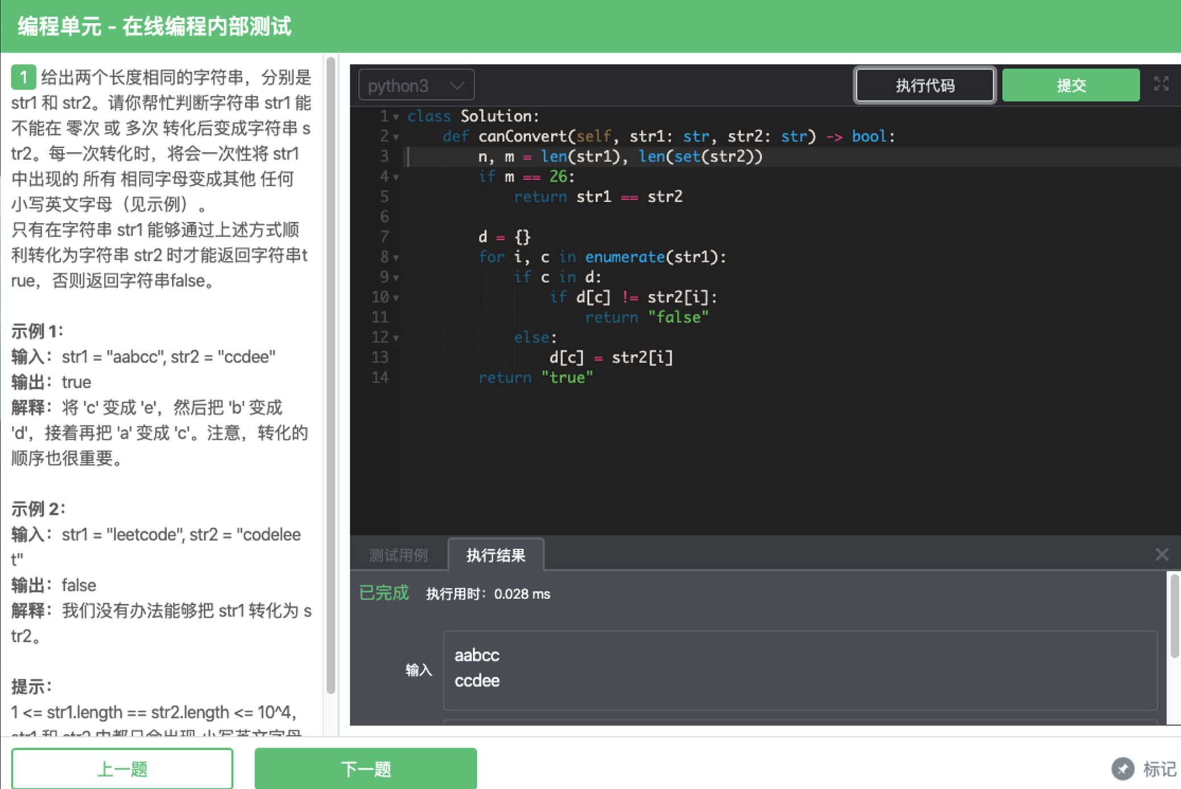This screenshot has height=789, width=1181.
Task: Collapse the 'if m == 26' fold arrow on line 4
Action: coord(396,177)
